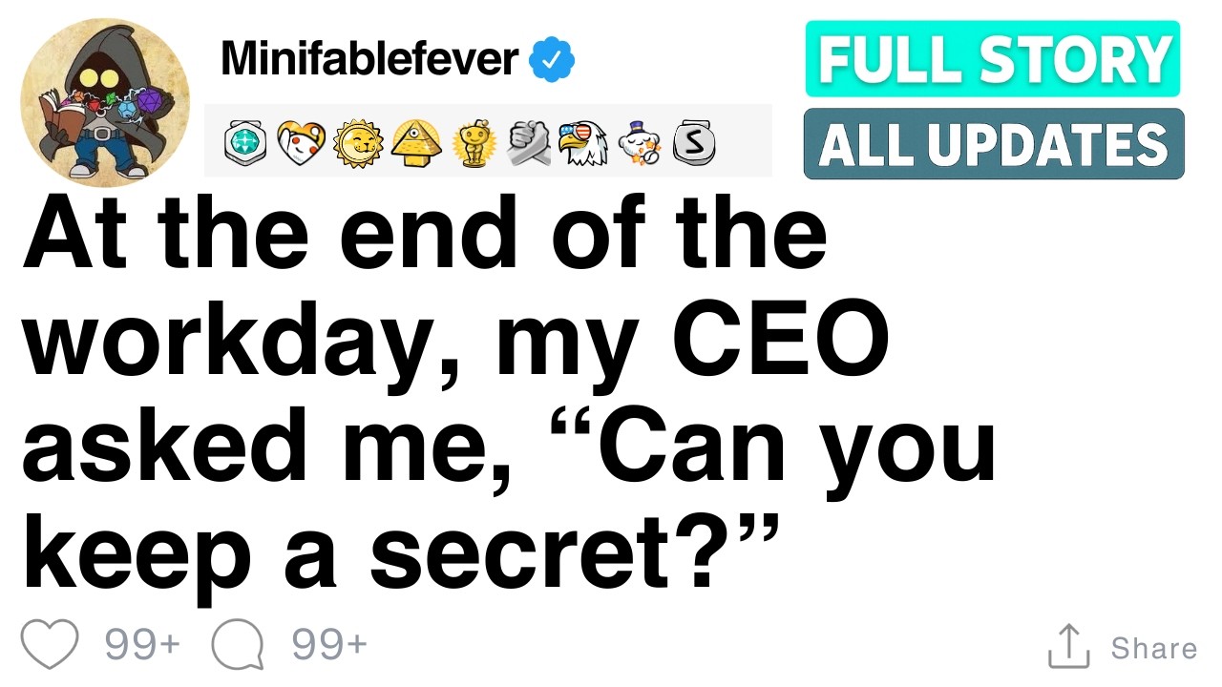Click the top hat Snoo award

tap(640, 142)
